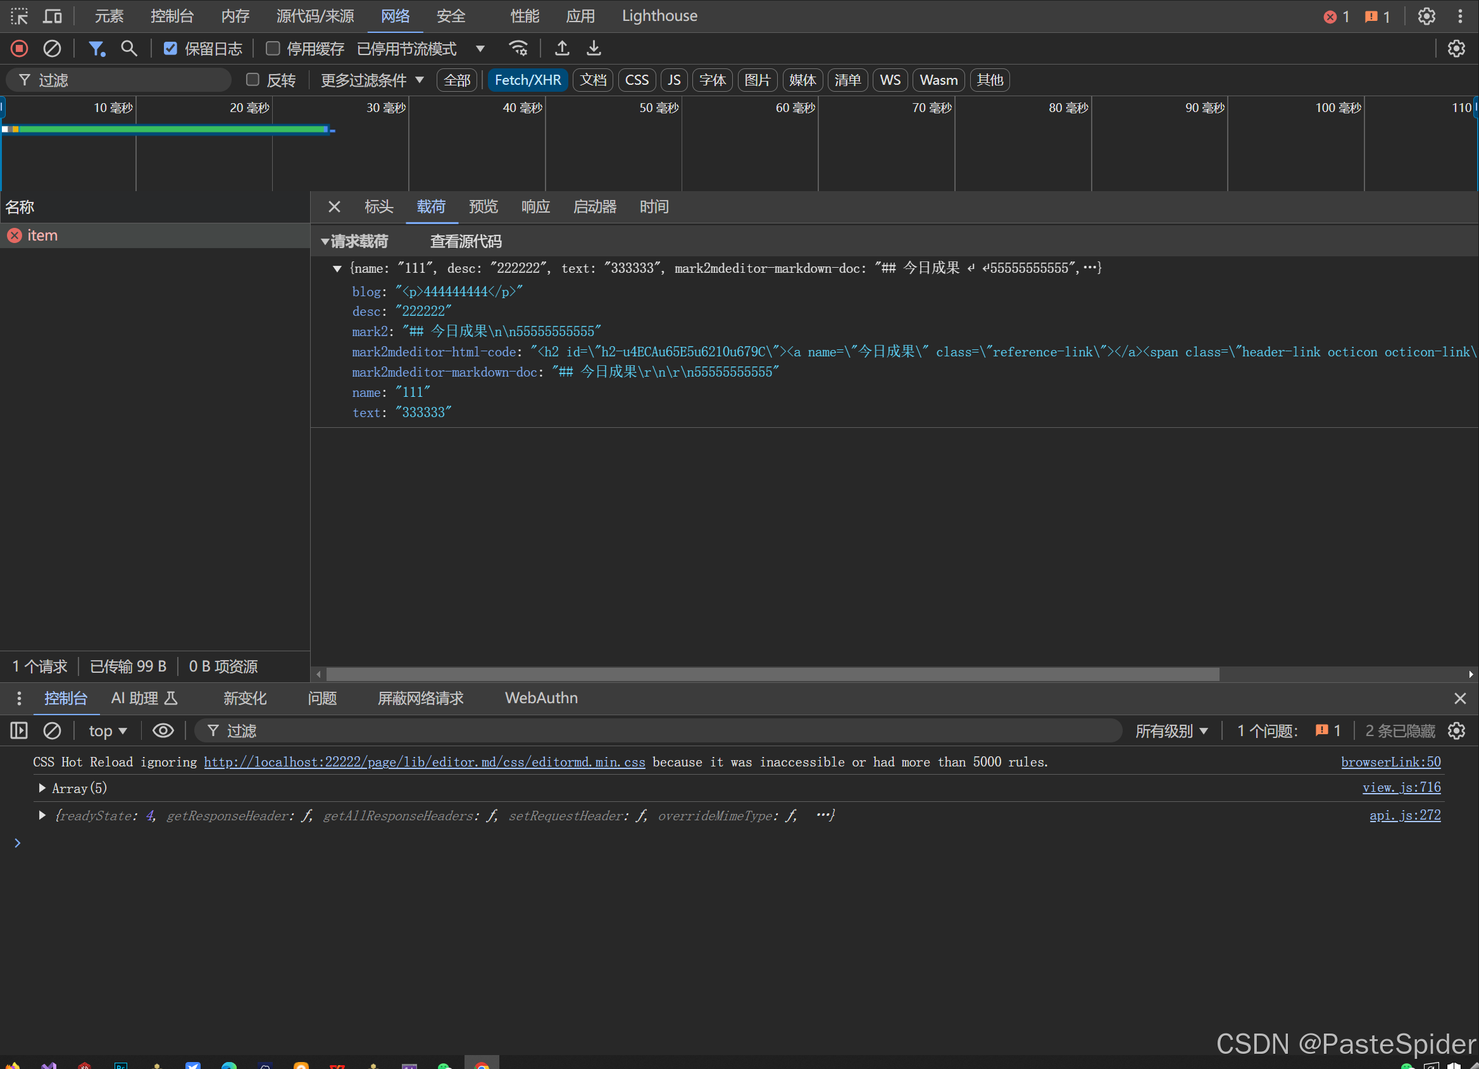Click the stop recording network log icon

point(20,48)
